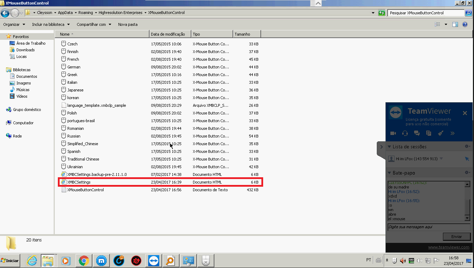Image resolution: width=474 pixels, height=268 pixels.
Task: Send chat message with Enviar button
Action: coord(457,236)
